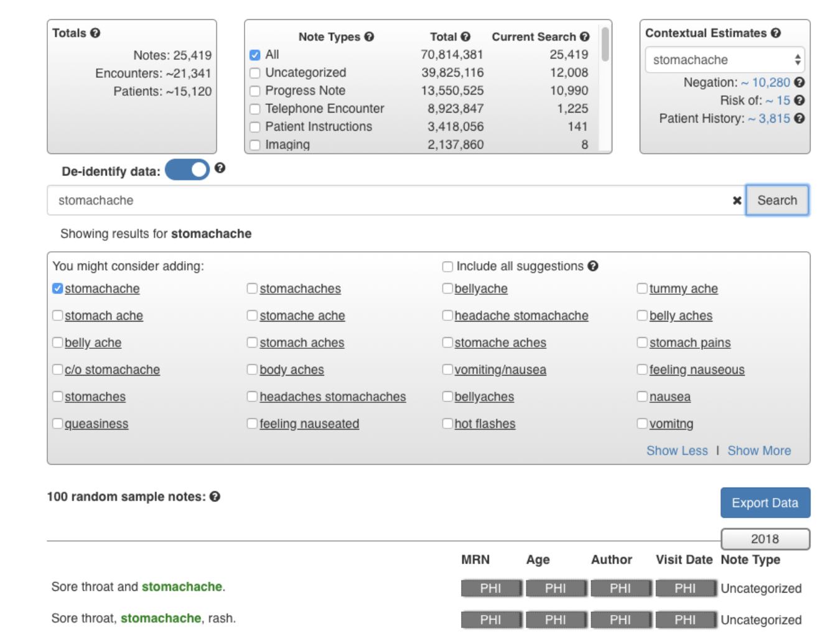Viewport: 835px width, 643px height.
Task: Open Contextual Estimates help icon
Action: [x=775, y=33]
